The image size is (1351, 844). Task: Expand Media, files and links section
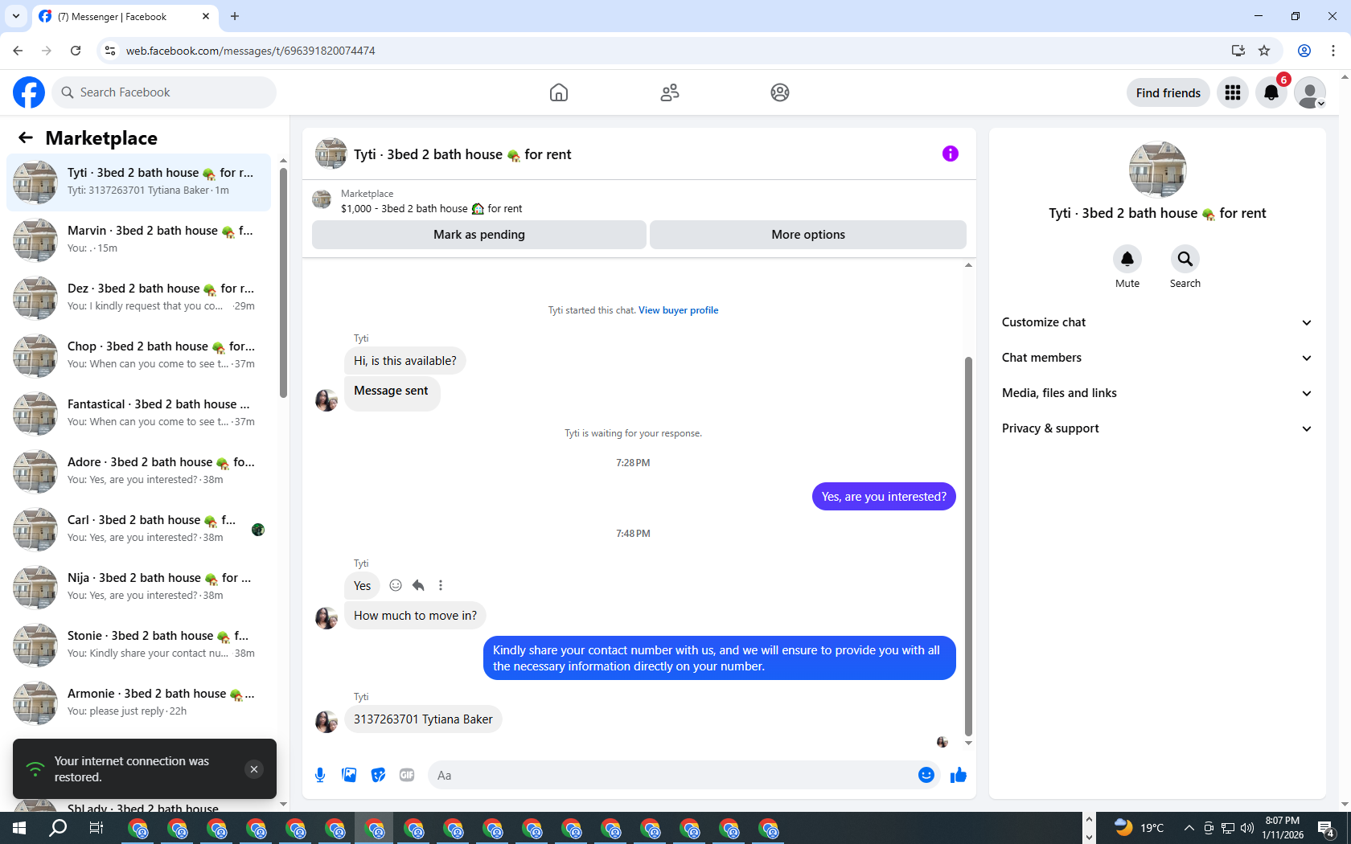[x=1157, y=393]
